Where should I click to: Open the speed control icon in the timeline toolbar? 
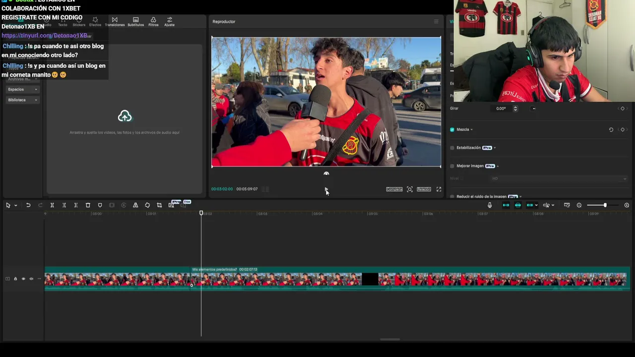click(x=124, y=205)
